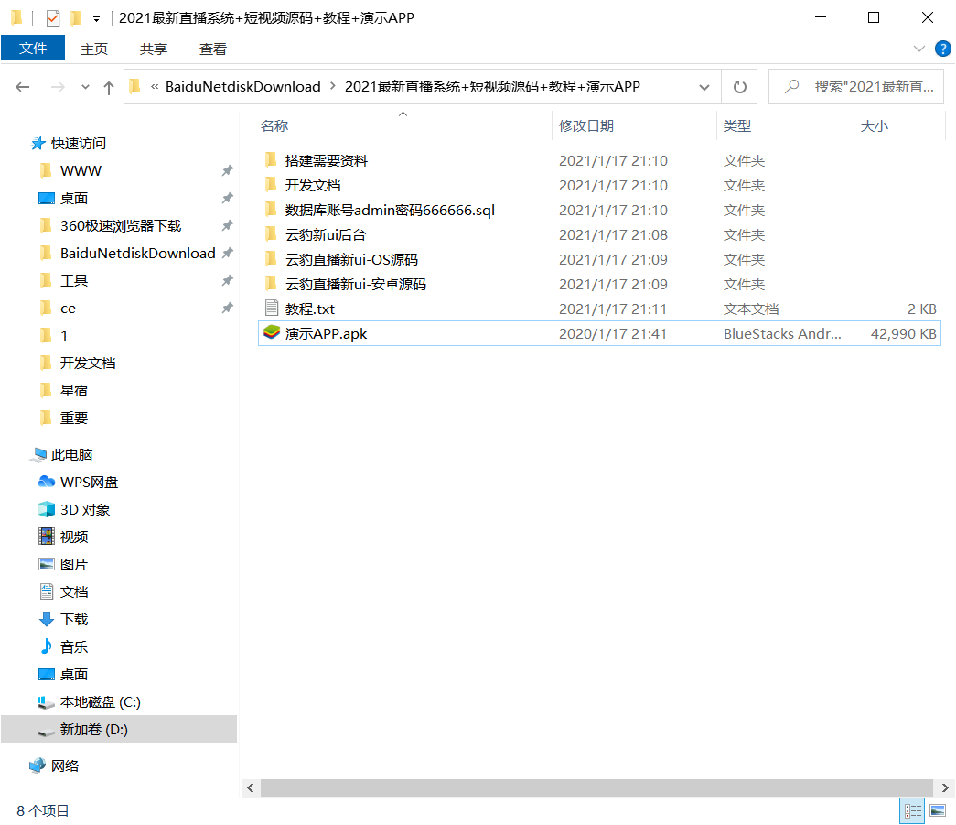956x825 pixels.
Task: Sort files by the 类型 column header
Action: pos(736,125)
